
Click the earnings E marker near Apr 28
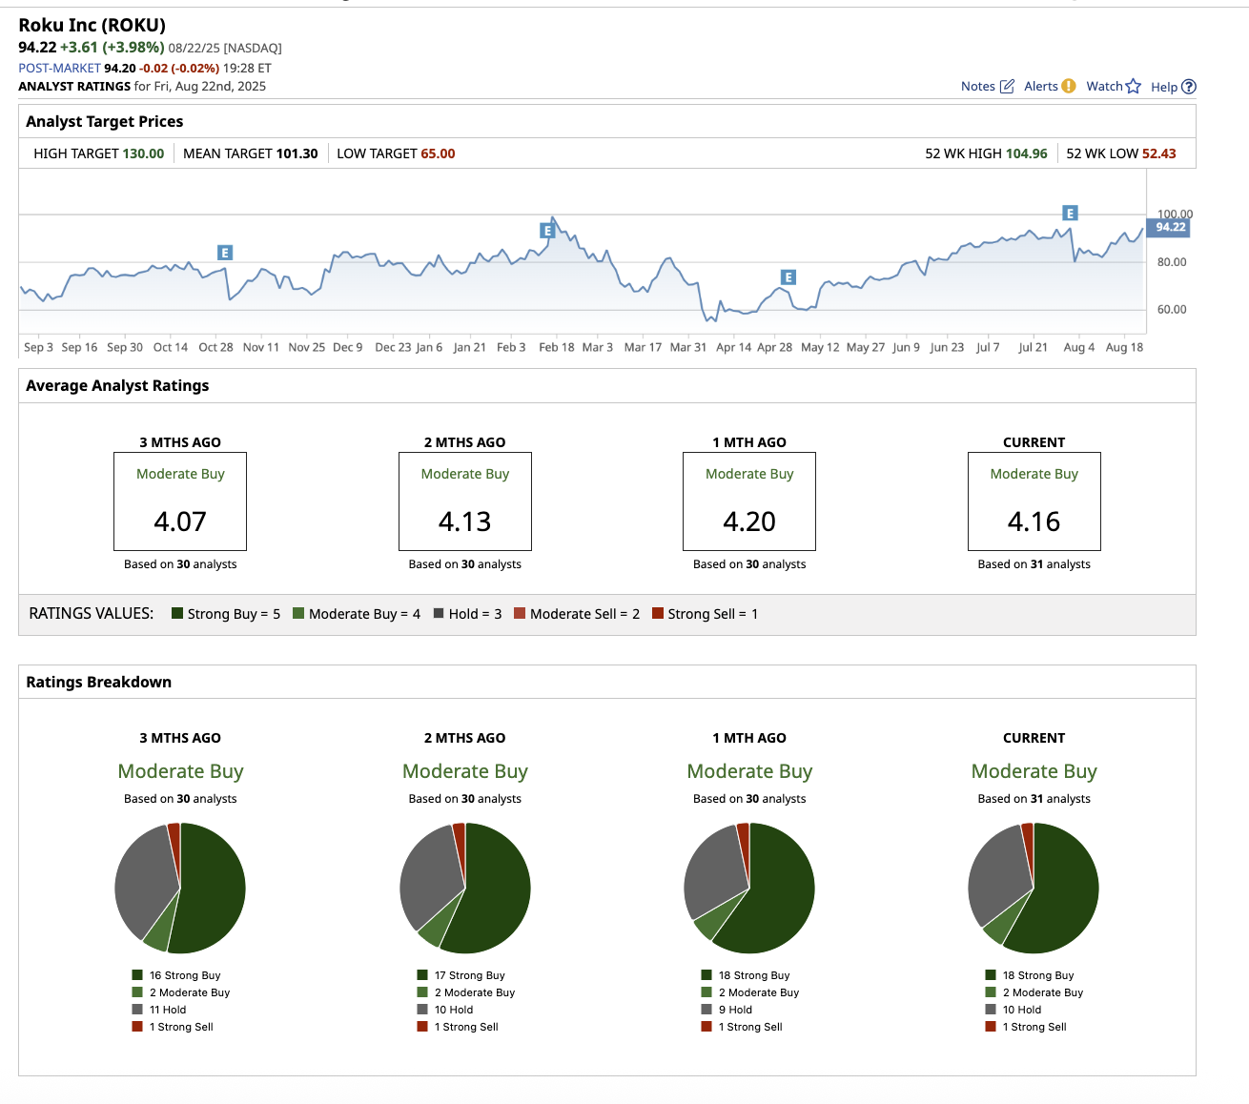click(x=788, y=277)
